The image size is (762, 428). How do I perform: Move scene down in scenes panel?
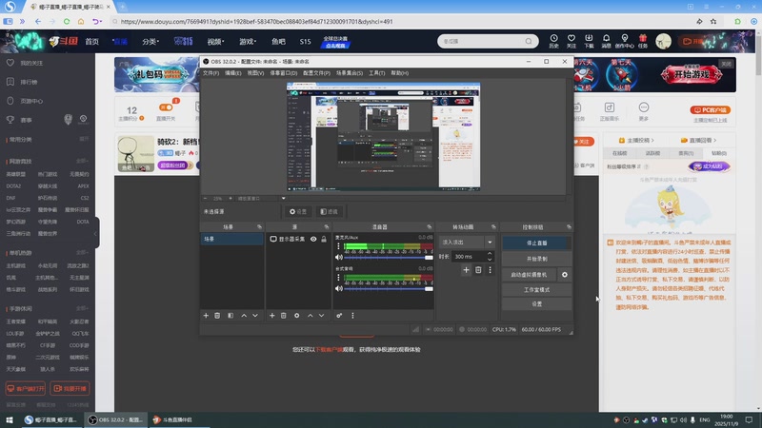pyautogui.click(x=255, y=316)
